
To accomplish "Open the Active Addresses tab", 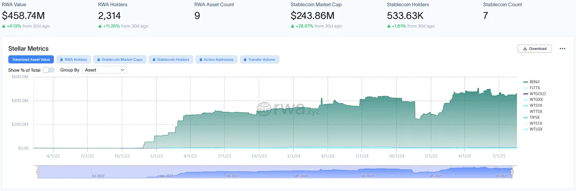I will pos(216,59).
